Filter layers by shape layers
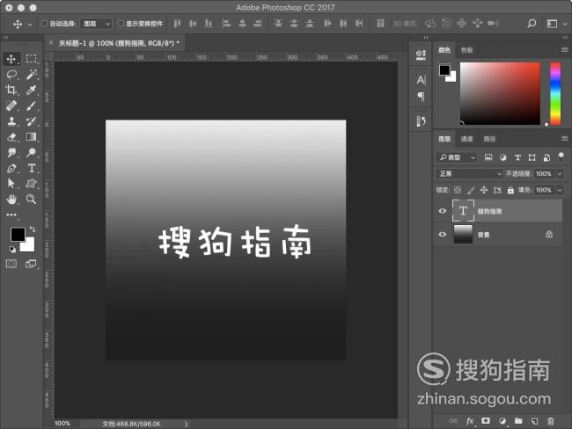 tap(532, 157)
